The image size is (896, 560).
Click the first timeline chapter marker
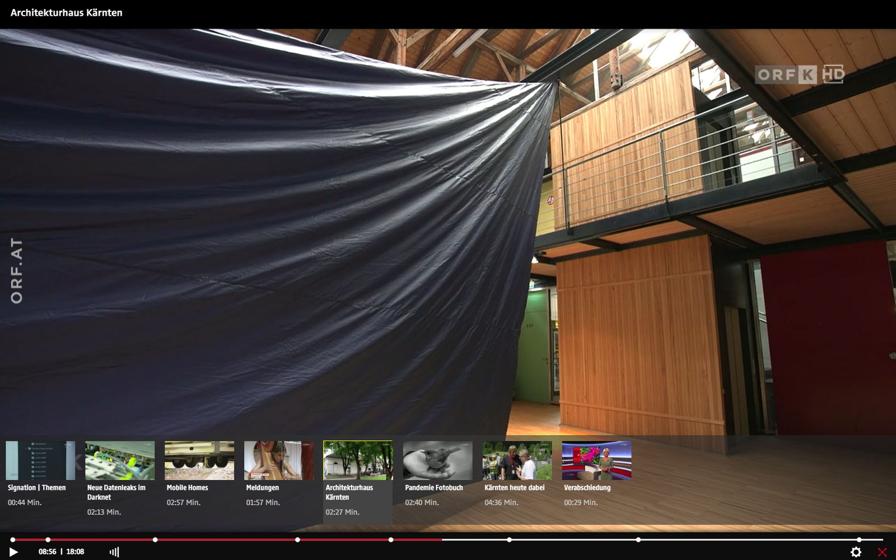click(x=12, y=540)
